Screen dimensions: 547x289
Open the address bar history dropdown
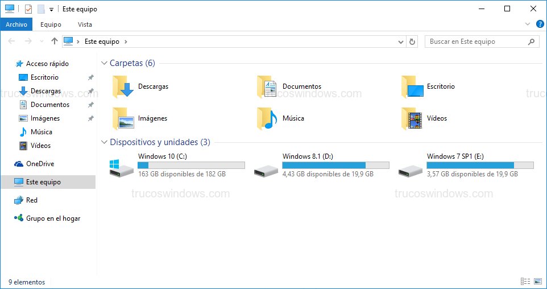401,42
